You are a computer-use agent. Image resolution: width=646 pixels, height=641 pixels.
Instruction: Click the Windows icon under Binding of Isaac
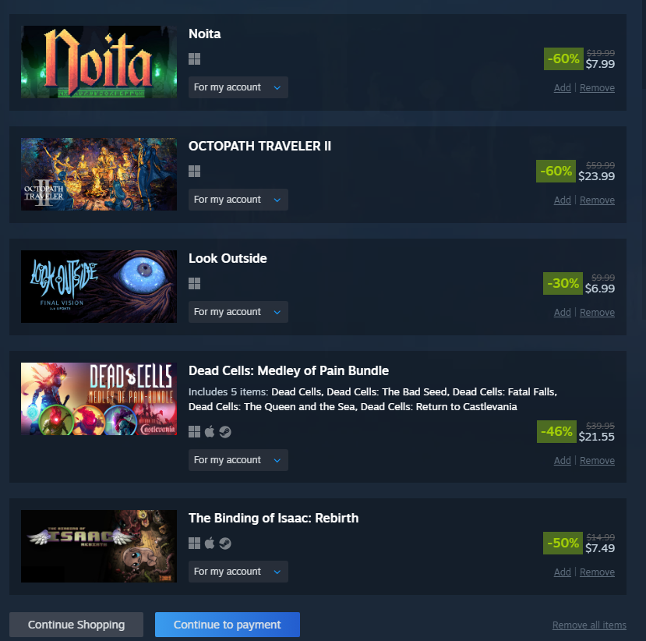pos(195,544)
